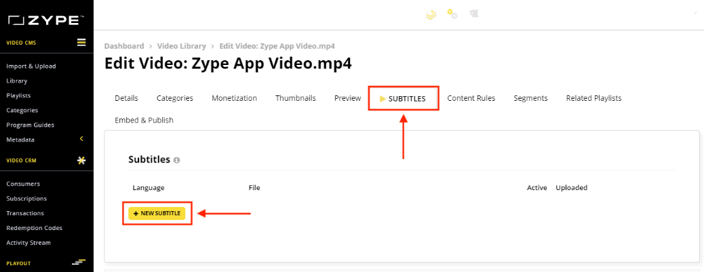
Task: Open Transactions in sidebar
Action: pyautogui.click(x=25, y=213)
